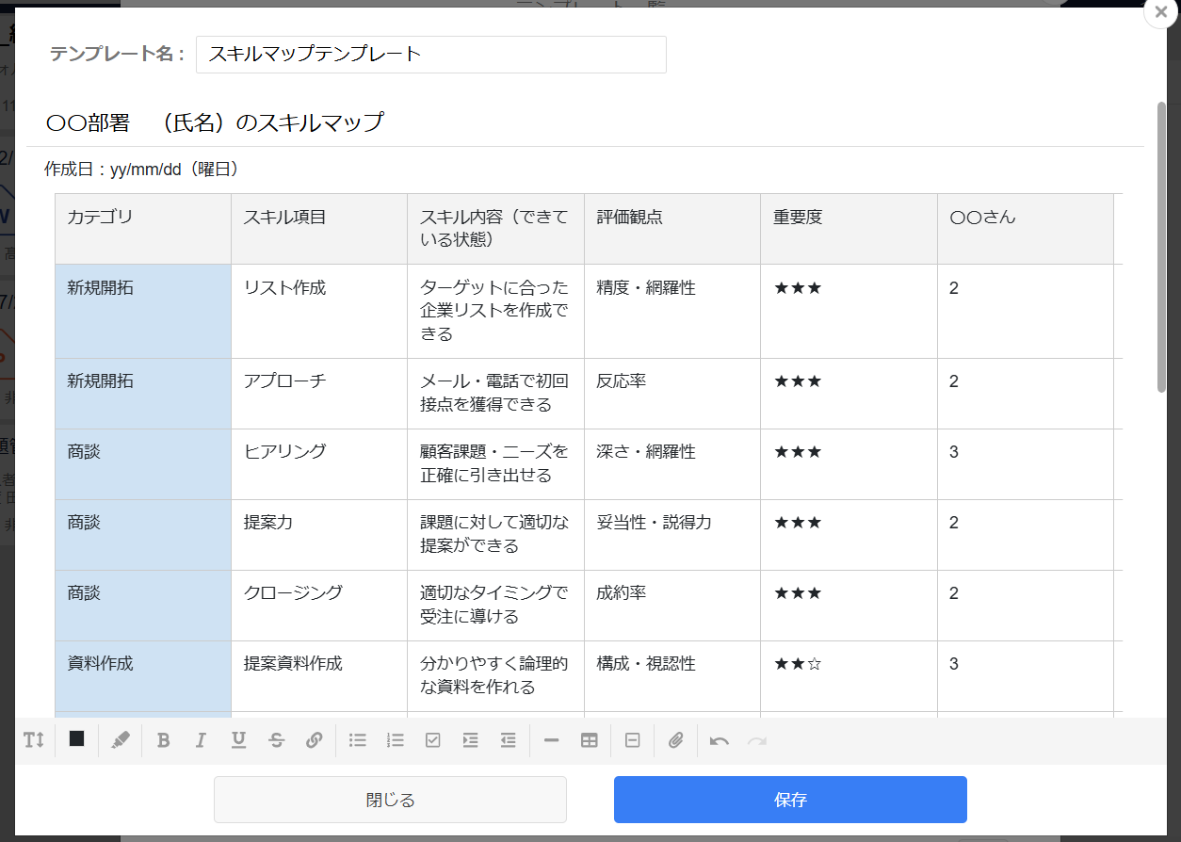This screenshot has width=1181, height=842.
Task: Click the 精度・網羅性 cell
Action: 672,311
